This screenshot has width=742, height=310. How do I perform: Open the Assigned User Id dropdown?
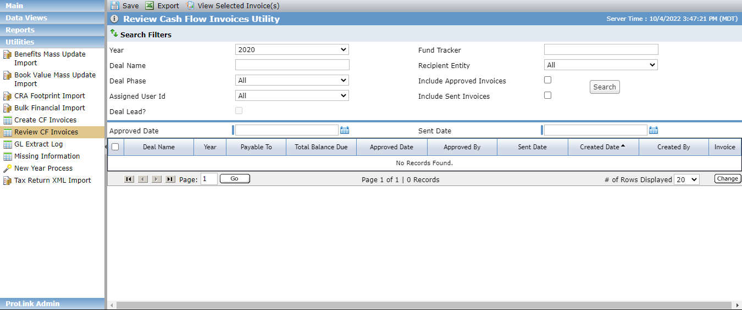292,95
